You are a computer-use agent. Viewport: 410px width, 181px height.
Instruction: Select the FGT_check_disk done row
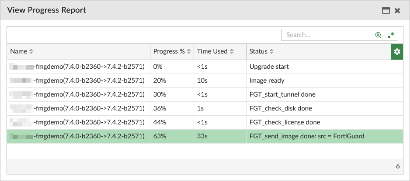pyautogui.click(x=281, y=108)
